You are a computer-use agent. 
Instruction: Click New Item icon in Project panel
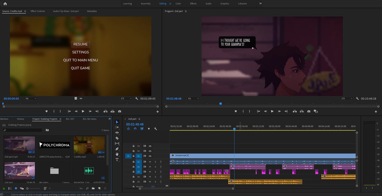[x=100, y=188]
